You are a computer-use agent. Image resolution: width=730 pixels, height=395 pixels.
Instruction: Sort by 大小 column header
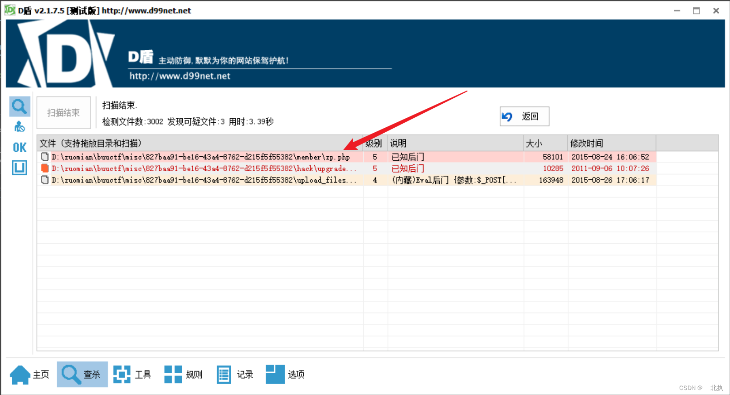pyautogui.click(x=545, y=143)
